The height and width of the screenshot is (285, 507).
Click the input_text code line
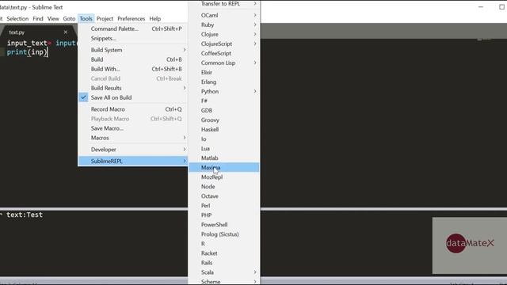pos(41,43)
